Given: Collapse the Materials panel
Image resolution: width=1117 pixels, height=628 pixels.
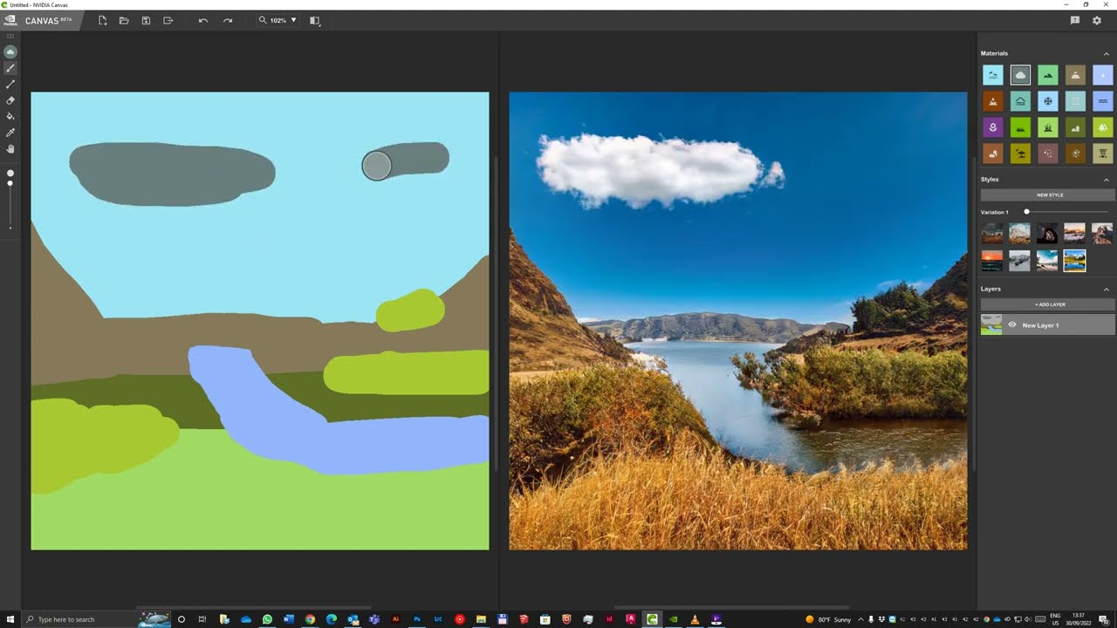Looking at the screenshot, I should [1107, 54].
